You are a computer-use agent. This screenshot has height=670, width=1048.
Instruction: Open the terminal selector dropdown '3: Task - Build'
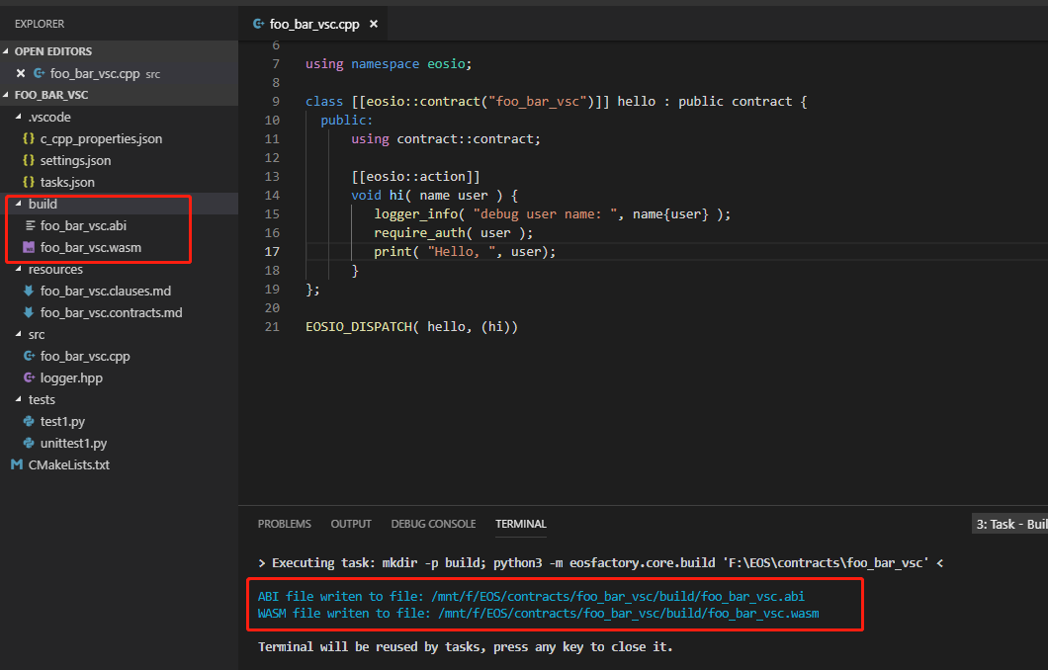[1009, 524]
